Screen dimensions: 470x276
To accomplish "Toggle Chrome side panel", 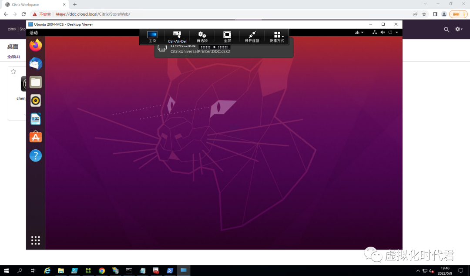I will (x=435, y=14).
